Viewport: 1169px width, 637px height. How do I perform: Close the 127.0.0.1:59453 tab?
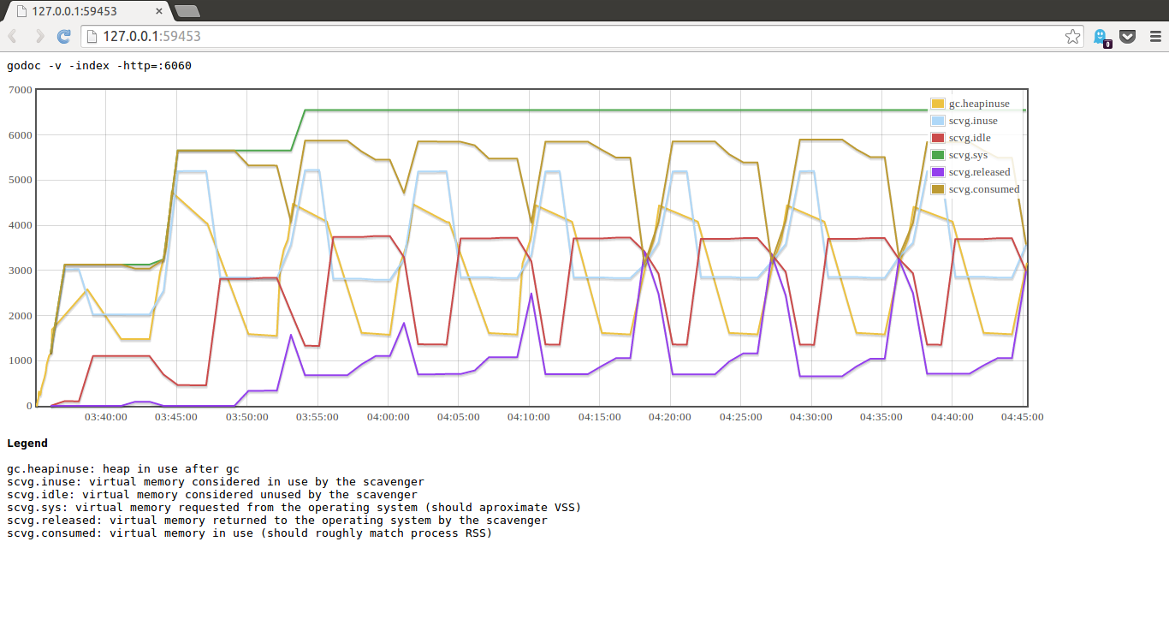tap(159, 11)
